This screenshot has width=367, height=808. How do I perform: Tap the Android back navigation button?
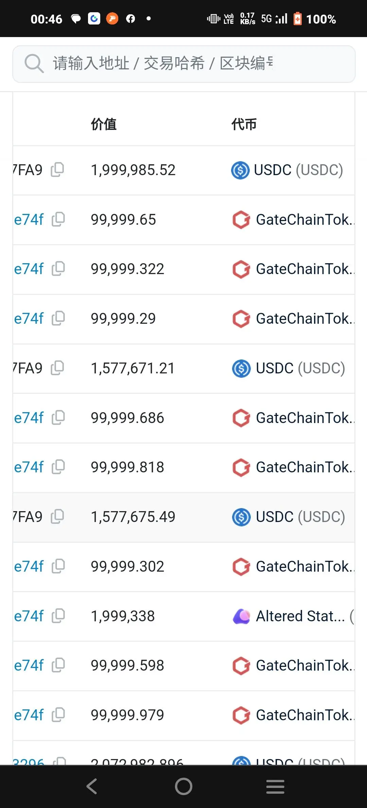tap(92, 786)
